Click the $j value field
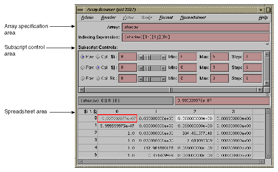Image resolution: width=278 pixels, height=172 pixels. click(x=128, y=67)
